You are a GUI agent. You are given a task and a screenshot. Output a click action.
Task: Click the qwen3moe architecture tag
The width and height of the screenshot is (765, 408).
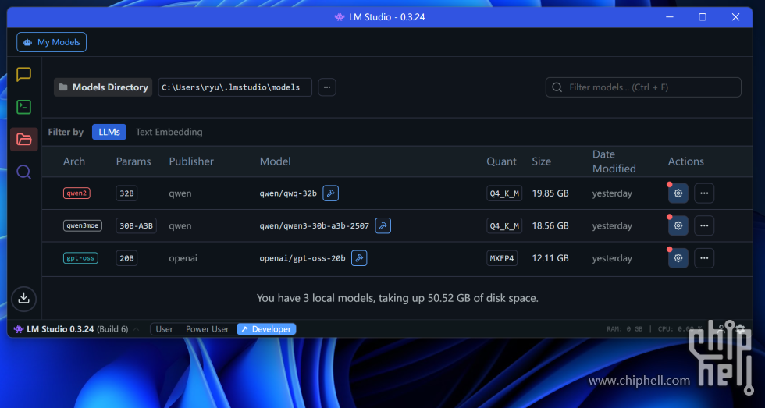(x=83, y=225)
